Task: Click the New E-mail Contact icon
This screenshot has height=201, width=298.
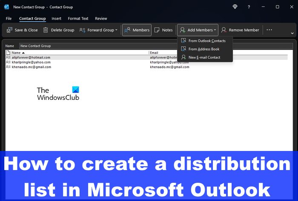Action: pyautogui.click(x=183, y=57)
